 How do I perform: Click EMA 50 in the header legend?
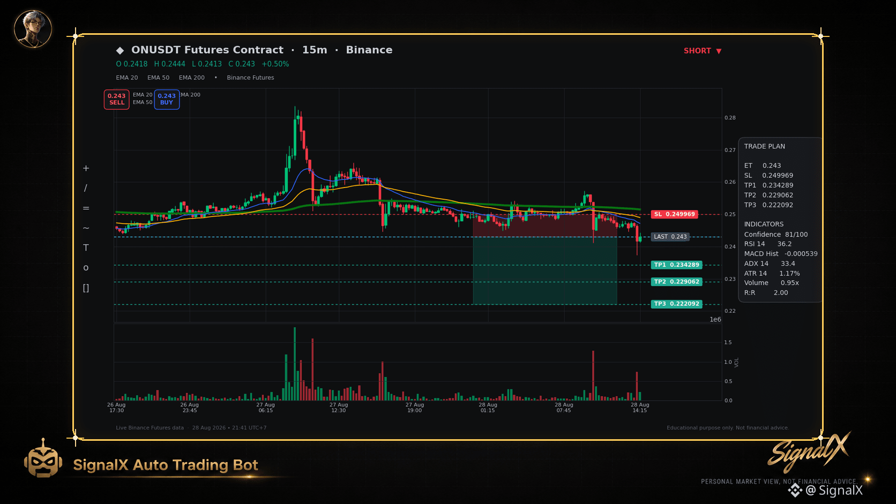pyautogui.click(x=159, y=78)
